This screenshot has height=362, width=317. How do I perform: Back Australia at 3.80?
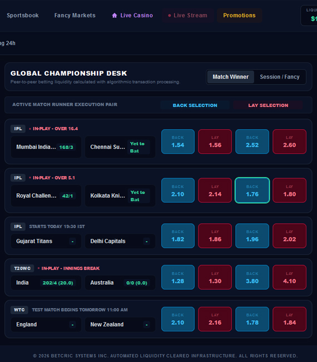[x=252, y=277]
